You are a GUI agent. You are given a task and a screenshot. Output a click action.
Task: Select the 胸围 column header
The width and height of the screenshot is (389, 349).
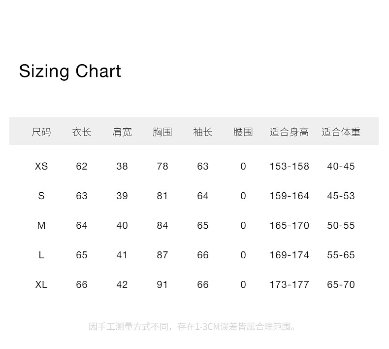(x=162, y=132)
